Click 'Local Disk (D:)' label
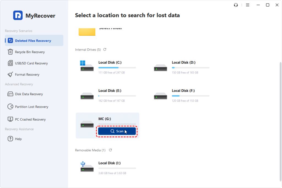Viewport: 282px width, 188px height. click(x=184, y=62)
